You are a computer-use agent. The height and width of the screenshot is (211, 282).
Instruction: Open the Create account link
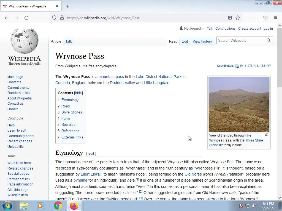click(250, 28)
